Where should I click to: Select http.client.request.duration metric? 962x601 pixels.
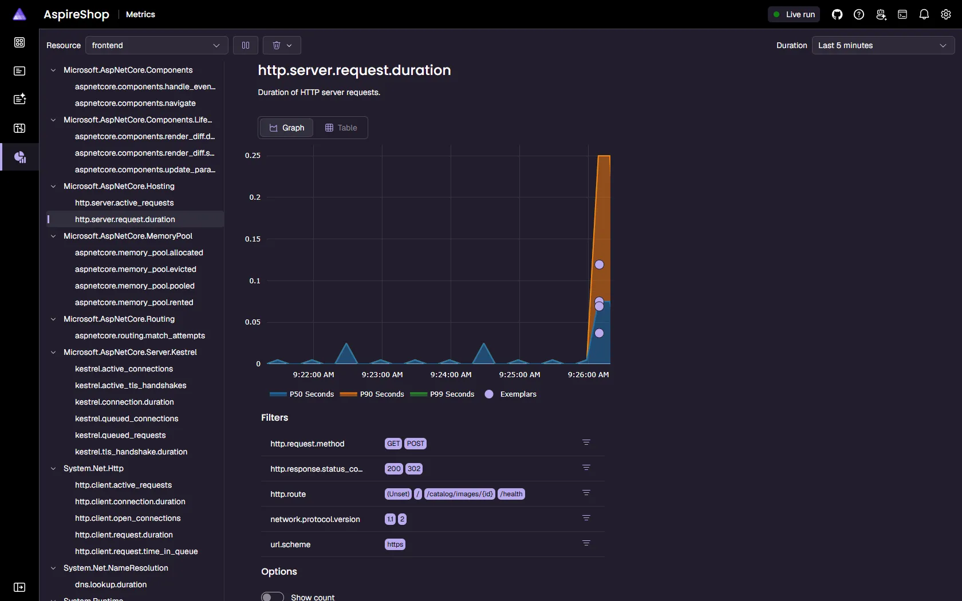pos(124,535)
